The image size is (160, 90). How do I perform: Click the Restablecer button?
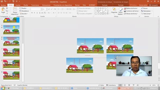[x=24, y=11]
